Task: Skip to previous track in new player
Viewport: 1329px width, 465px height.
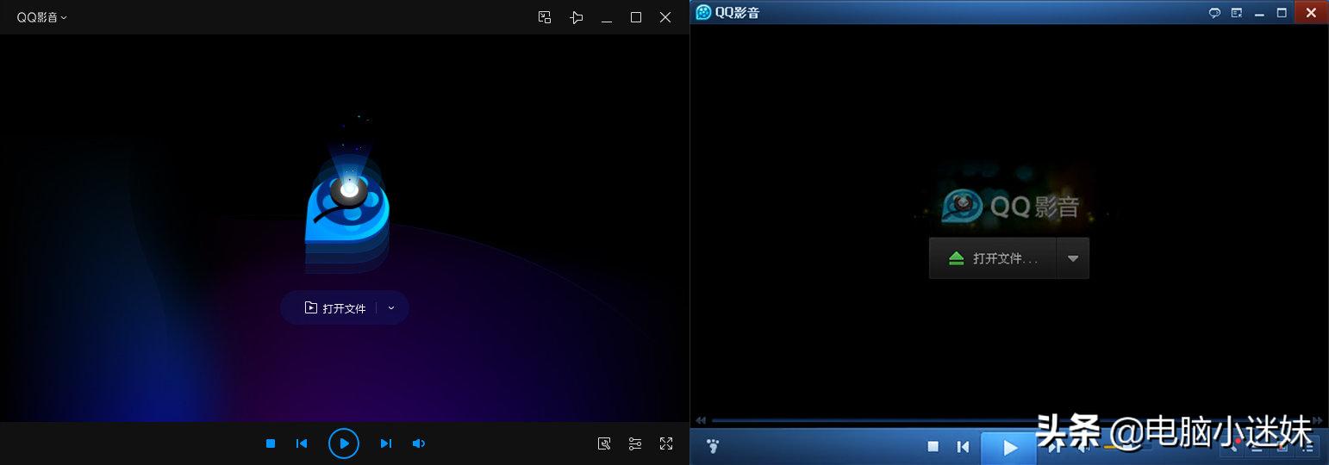Action: pyautogui.click(x=302, y=443)
